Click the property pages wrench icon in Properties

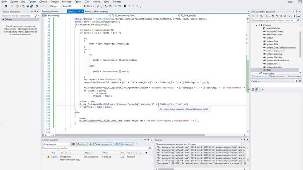coord(262,90)
